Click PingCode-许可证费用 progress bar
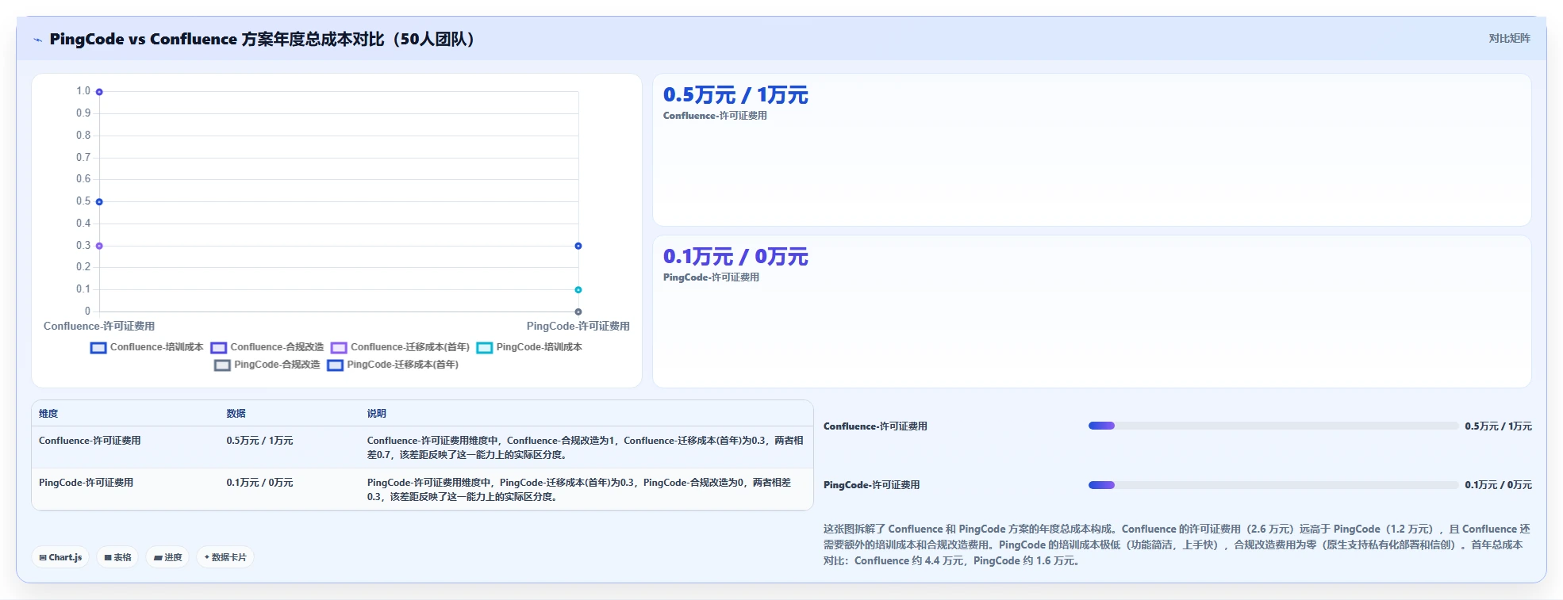 (1273, 485)
